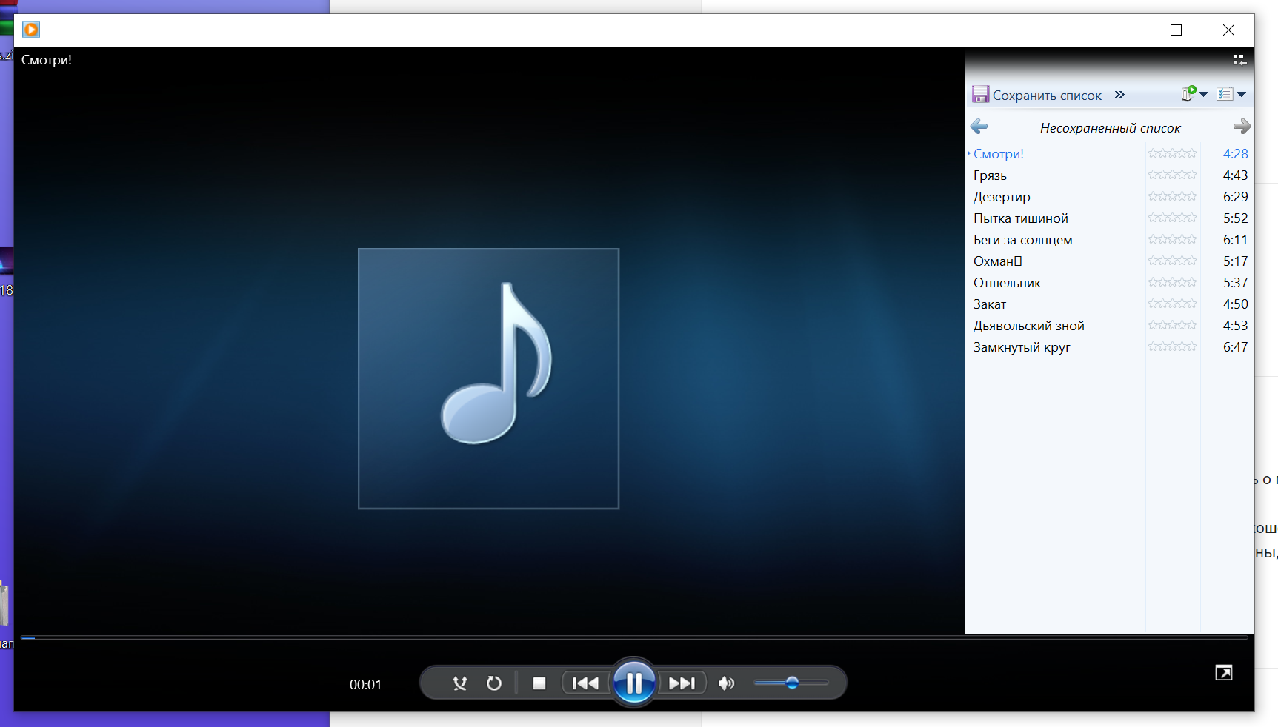The width and height of the screenshot is (1278, 727).
Task: Expand the toolbar overflow chevron
Action: pyautogui.click(x=1119, y=95)
